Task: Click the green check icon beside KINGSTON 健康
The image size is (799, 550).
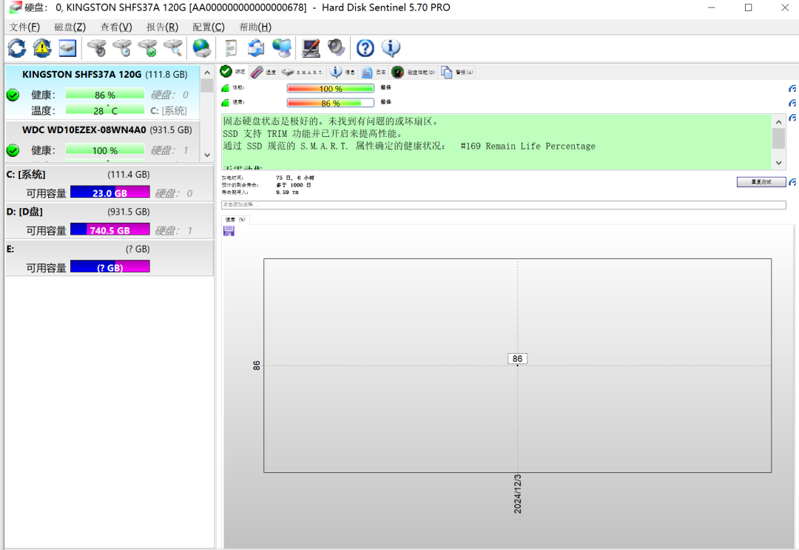Action: [x=13, y=95]
